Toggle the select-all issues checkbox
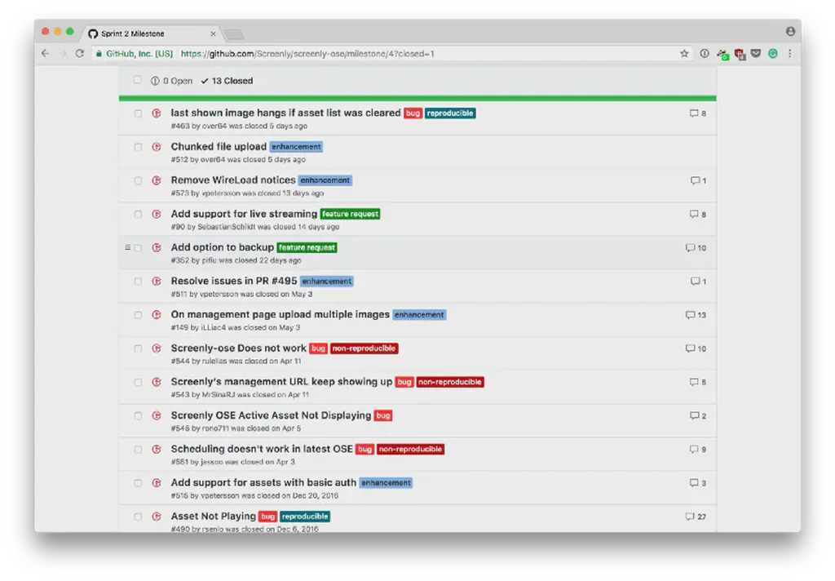The height and width of the screenshot is (581, 835). pos(138,80)
